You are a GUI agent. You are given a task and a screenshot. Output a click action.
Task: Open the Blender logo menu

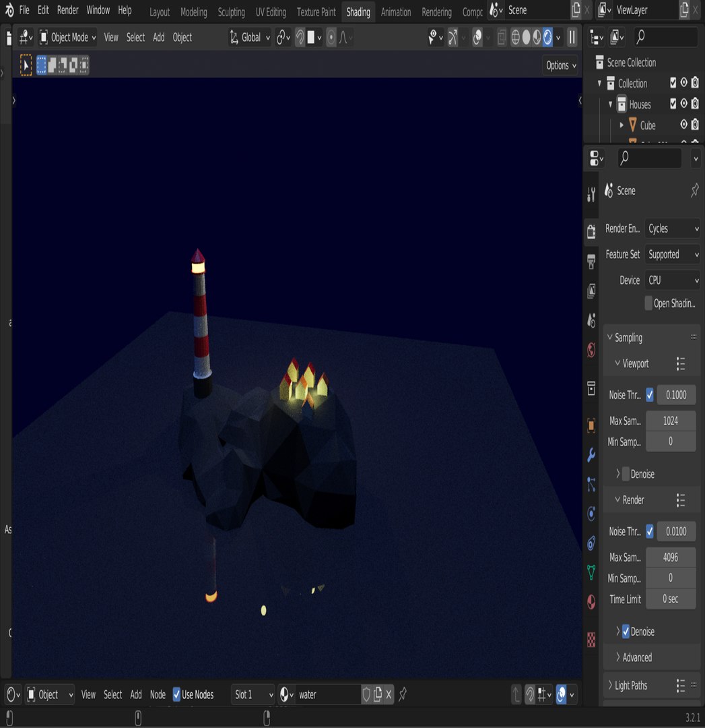(x=9, y=9)
